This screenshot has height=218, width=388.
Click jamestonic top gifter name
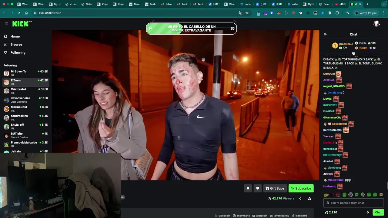(x=346, y=44)
